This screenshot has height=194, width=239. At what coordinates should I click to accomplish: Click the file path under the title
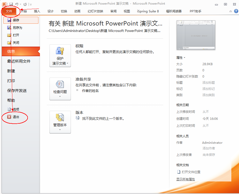(105, 31)
